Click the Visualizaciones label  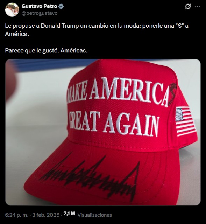point(95,215)
